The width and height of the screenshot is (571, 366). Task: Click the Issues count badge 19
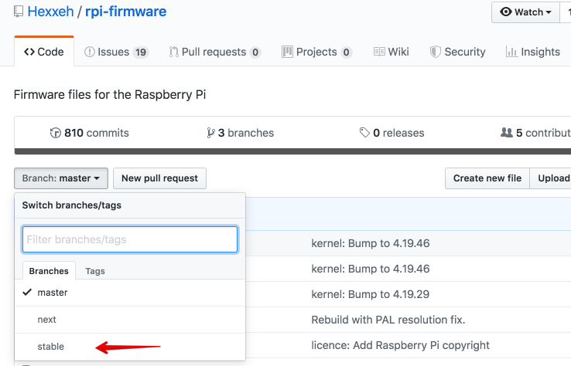tap(141, 53)
